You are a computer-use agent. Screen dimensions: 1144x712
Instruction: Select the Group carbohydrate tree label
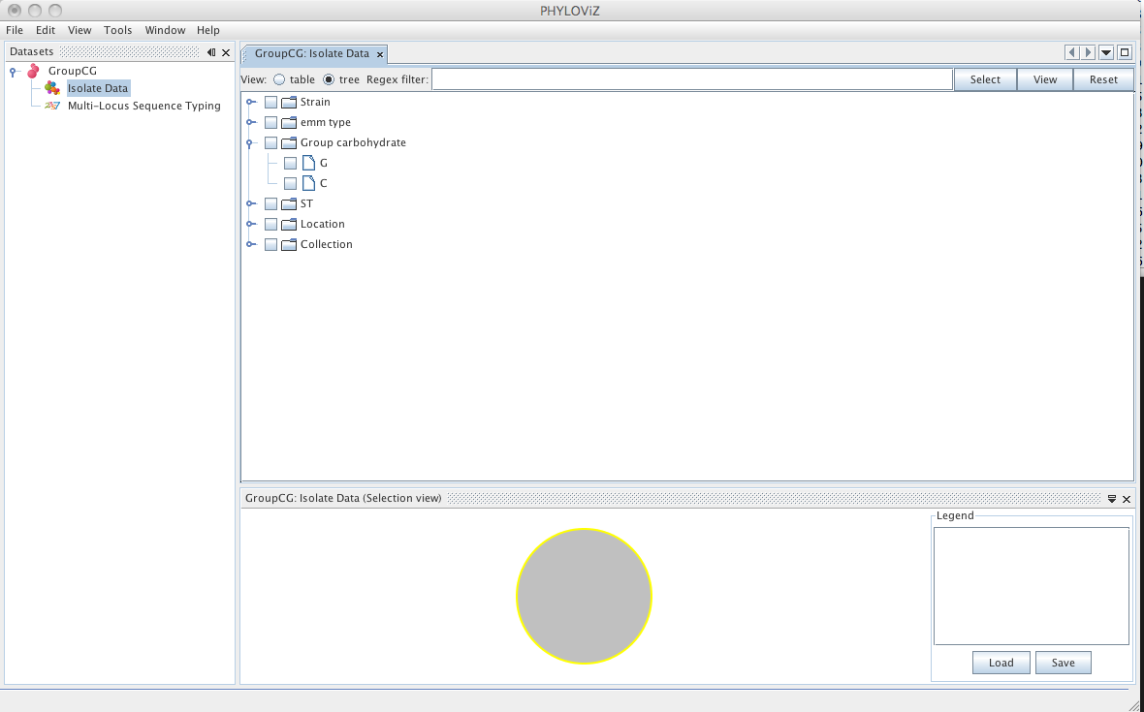coord(353,142)
